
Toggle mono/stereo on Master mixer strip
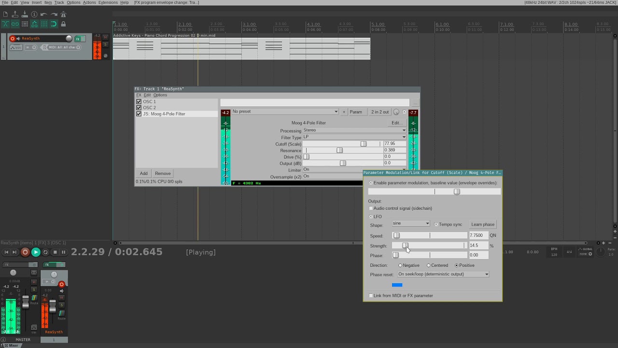[x=34, y=273]
